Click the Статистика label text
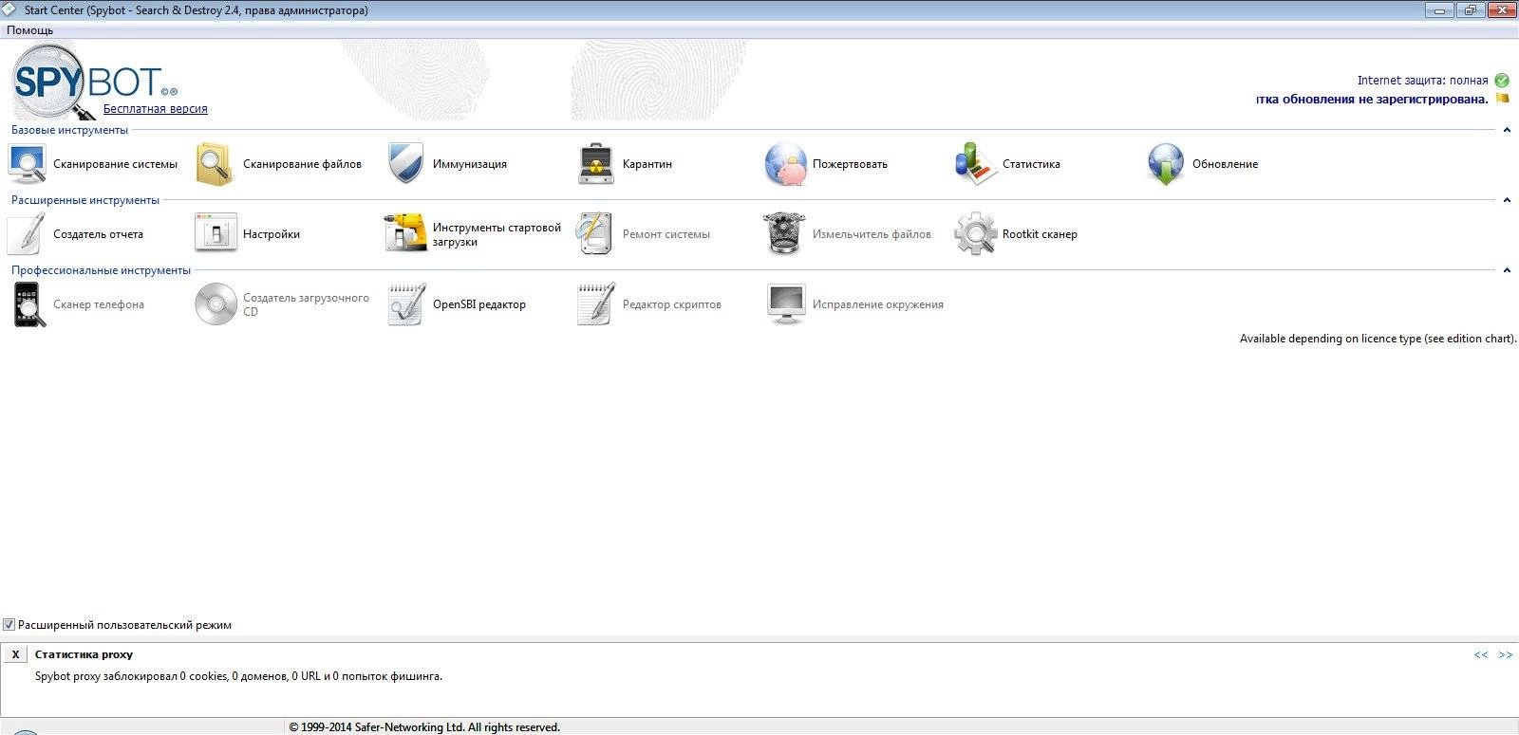This screenshot has width=1519, height=735. (x=1031, y=164)
